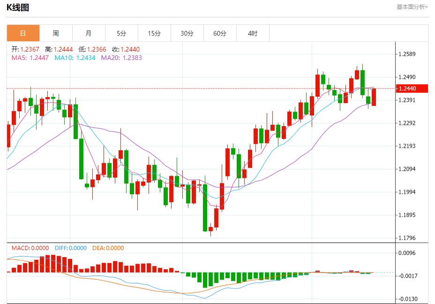This screenshot has height=304, width=435.
Task: Open the 基本面分析 link
Action: (412, 7)
